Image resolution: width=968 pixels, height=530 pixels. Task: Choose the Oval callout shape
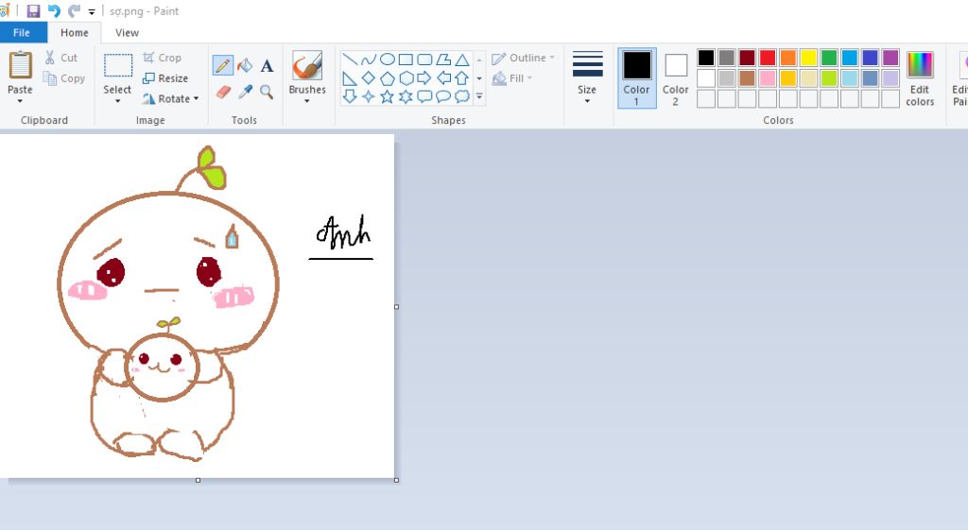(443, 96)
